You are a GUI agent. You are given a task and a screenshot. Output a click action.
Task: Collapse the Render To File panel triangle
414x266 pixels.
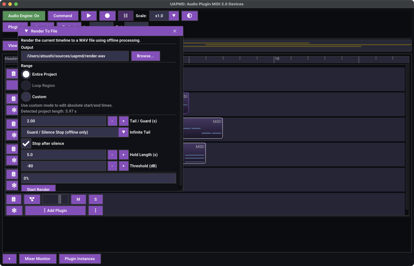click(x=26, y=31)
